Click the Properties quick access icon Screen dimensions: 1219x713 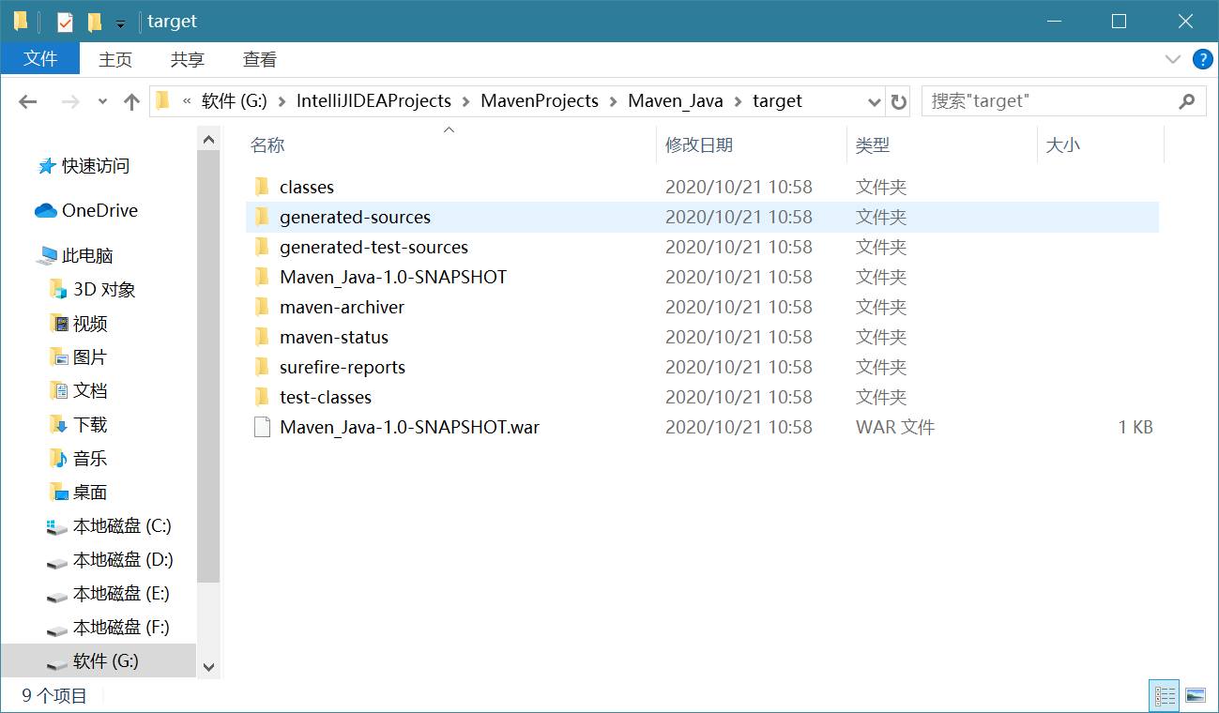65,22
